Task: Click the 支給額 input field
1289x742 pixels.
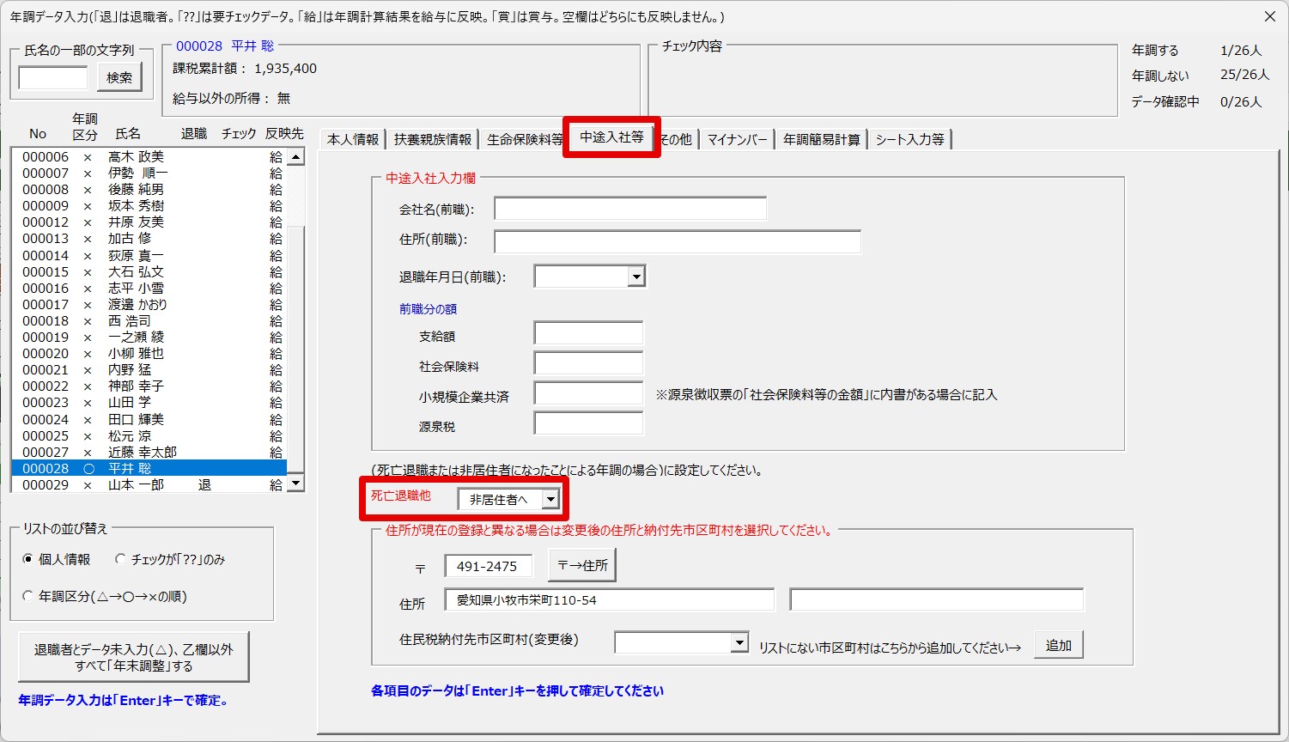Action: click(x=588, y=334)
